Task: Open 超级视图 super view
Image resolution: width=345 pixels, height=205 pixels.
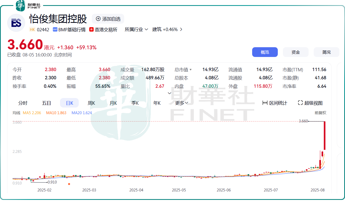Action: (310, 103)
